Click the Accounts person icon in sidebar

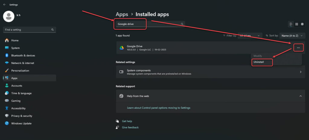[x=7, y=86]
